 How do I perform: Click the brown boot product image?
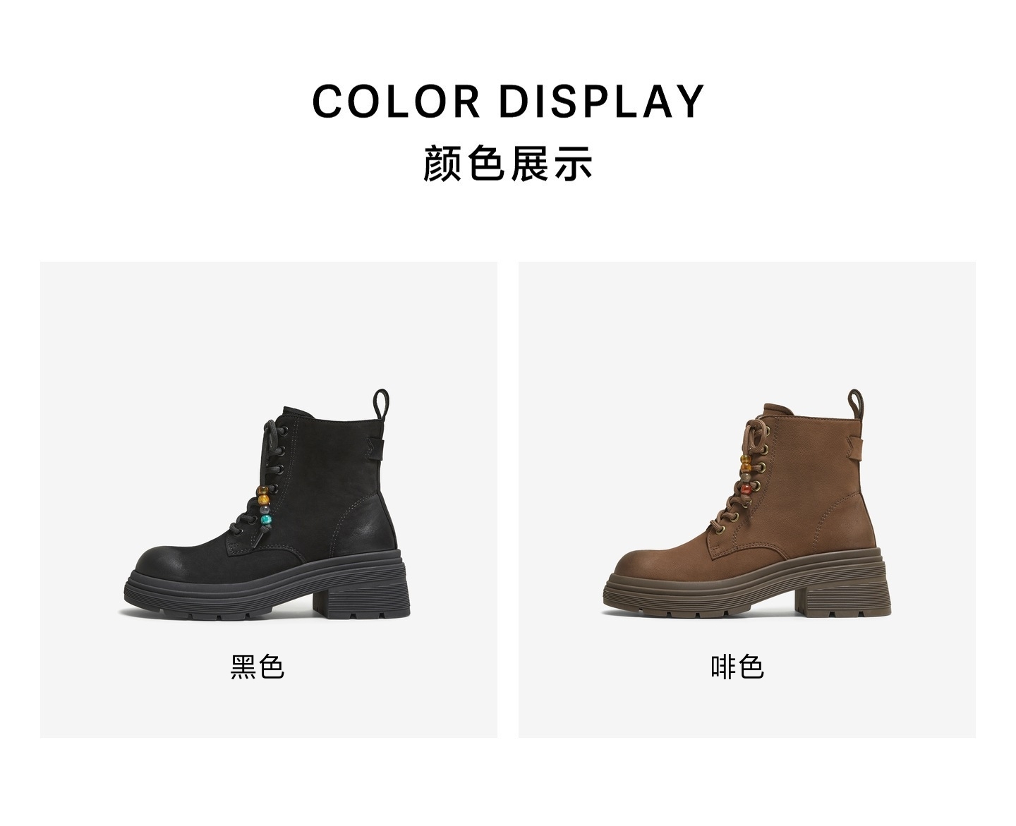(747, 505)
